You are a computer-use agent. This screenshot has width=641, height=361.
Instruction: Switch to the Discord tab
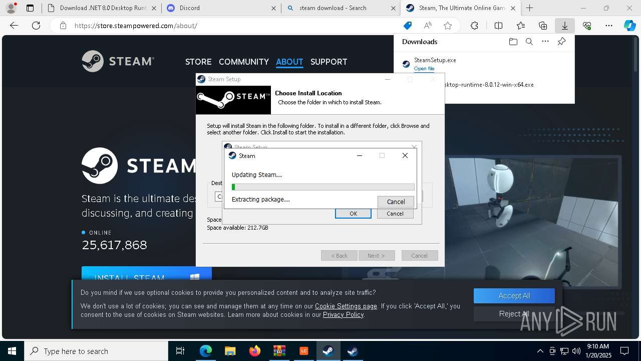point(221,8)
